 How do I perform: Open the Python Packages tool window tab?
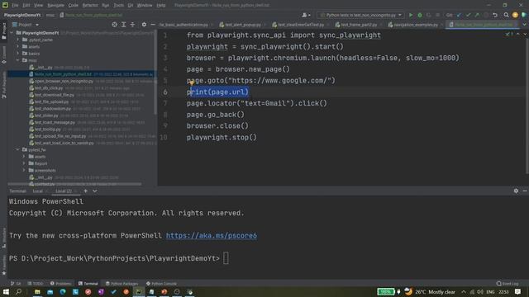(122, 284)
